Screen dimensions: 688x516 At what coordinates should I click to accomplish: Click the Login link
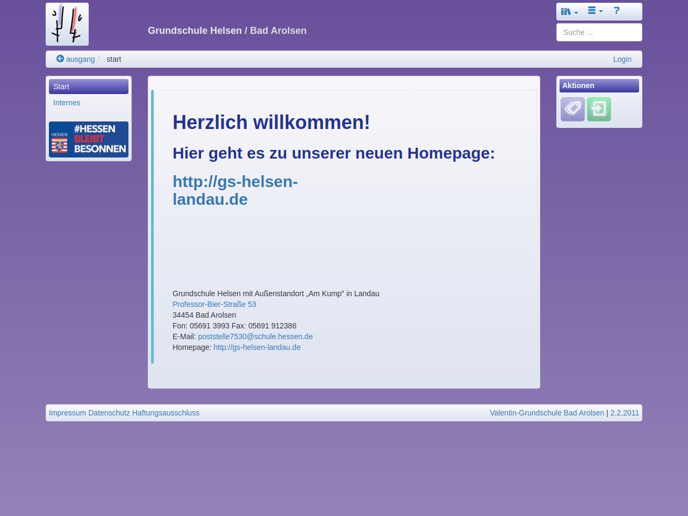(x=622, y=59)
